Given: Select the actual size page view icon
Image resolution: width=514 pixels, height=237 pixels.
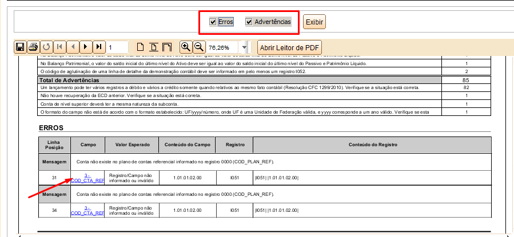Looking at the screenshot, I should click(140, 47).
